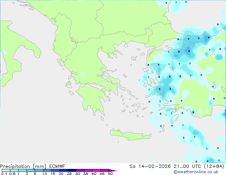Click the above-50 mm legend arrow tip
This screenshot has height=175, width=226.
point(113,170)
